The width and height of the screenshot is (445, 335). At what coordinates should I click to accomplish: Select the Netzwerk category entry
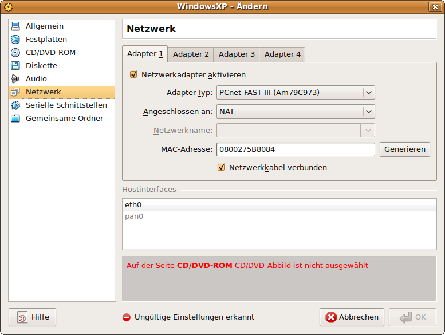tap(62, 92)
